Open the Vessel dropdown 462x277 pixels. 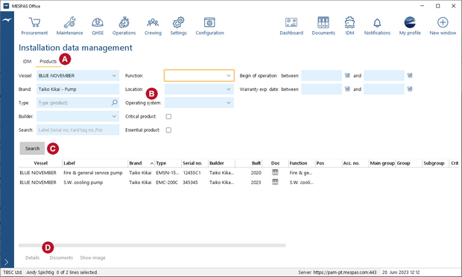pyautogui.click(x=77, y=76)
